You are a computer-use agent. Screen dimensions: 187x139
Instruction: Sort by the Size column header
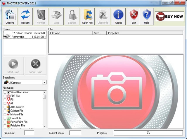tap(100, 33)
